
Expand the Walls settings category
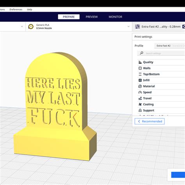(x=161, y=68)
